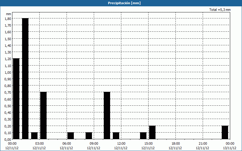Click the 12:00 x-axis time label

point(121,144)
